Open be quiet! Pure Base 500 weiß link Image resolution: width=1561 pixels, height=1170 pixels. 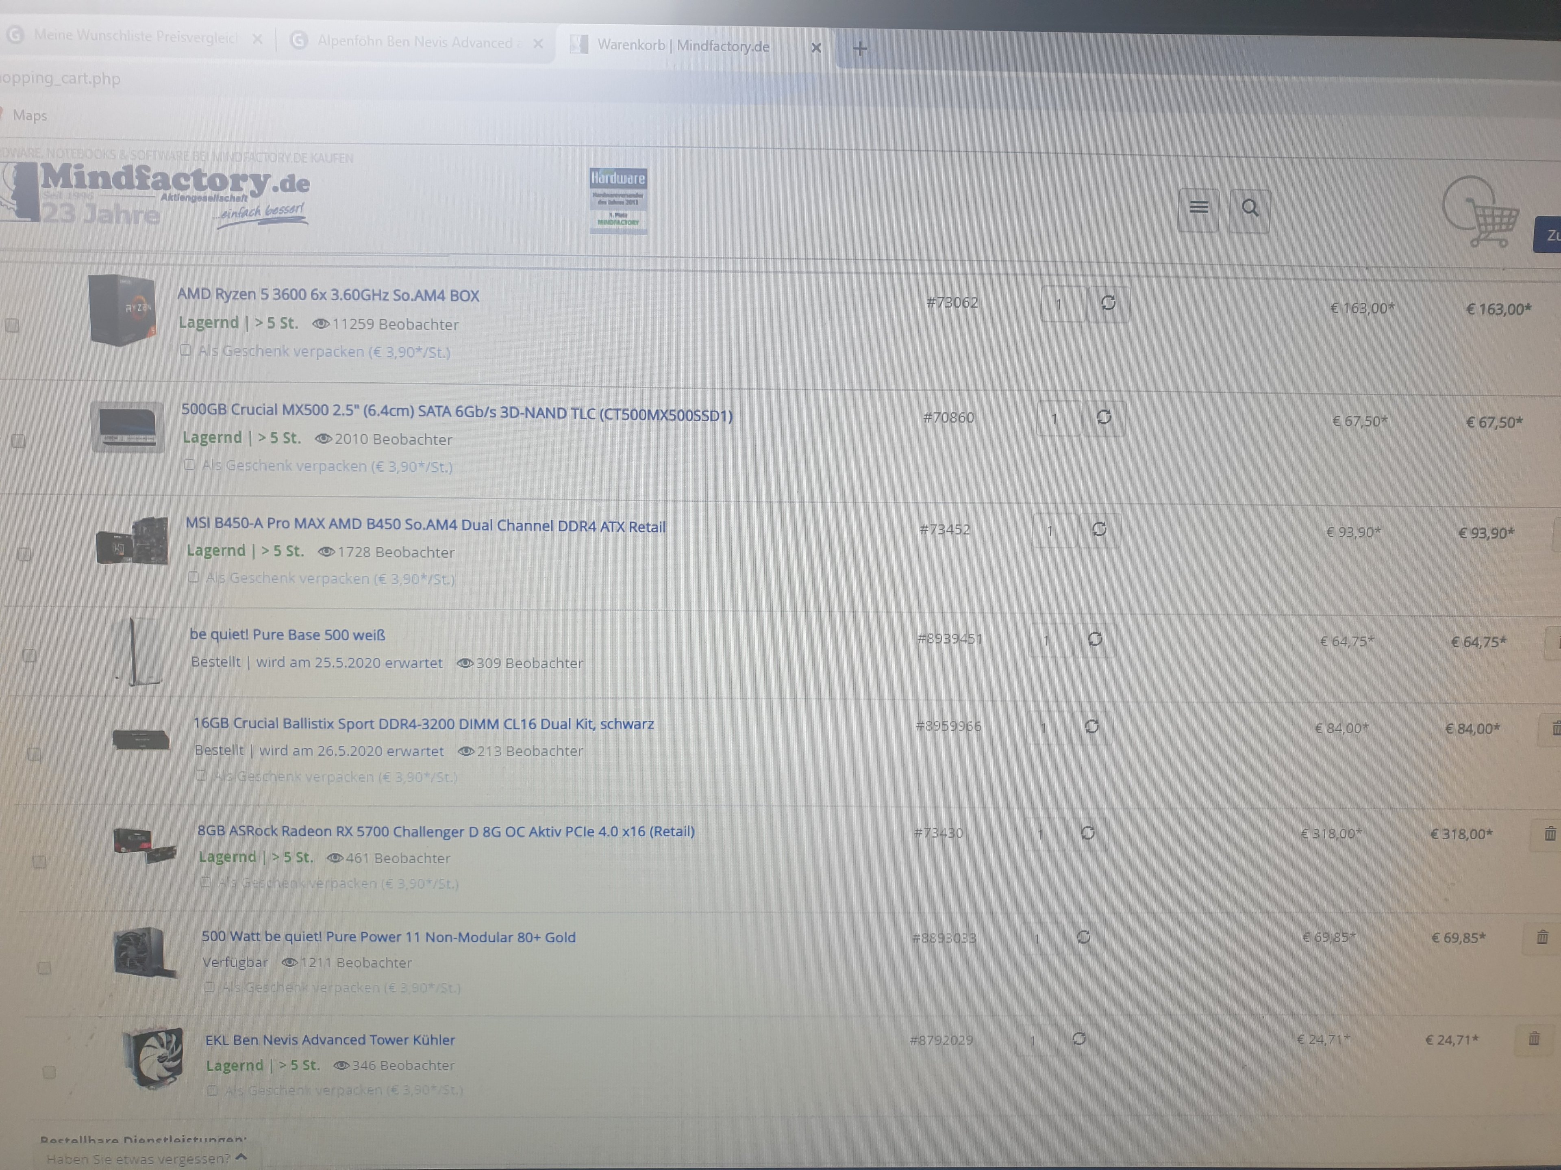tap(287, 635)
